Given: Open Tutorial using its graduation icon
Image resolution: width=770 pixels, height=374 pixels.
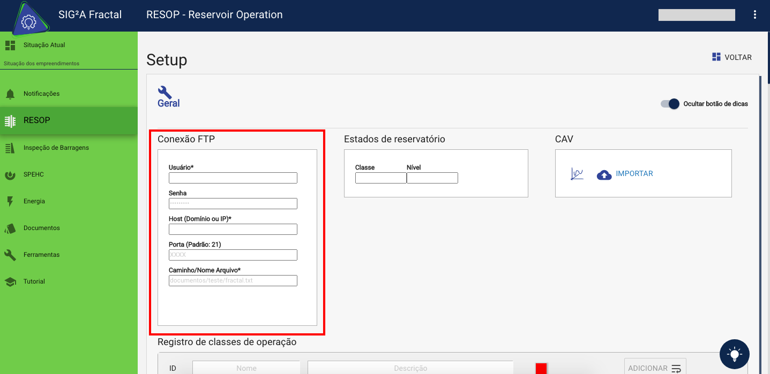Looking at the screenshot, I should click(x=10, y=281).
